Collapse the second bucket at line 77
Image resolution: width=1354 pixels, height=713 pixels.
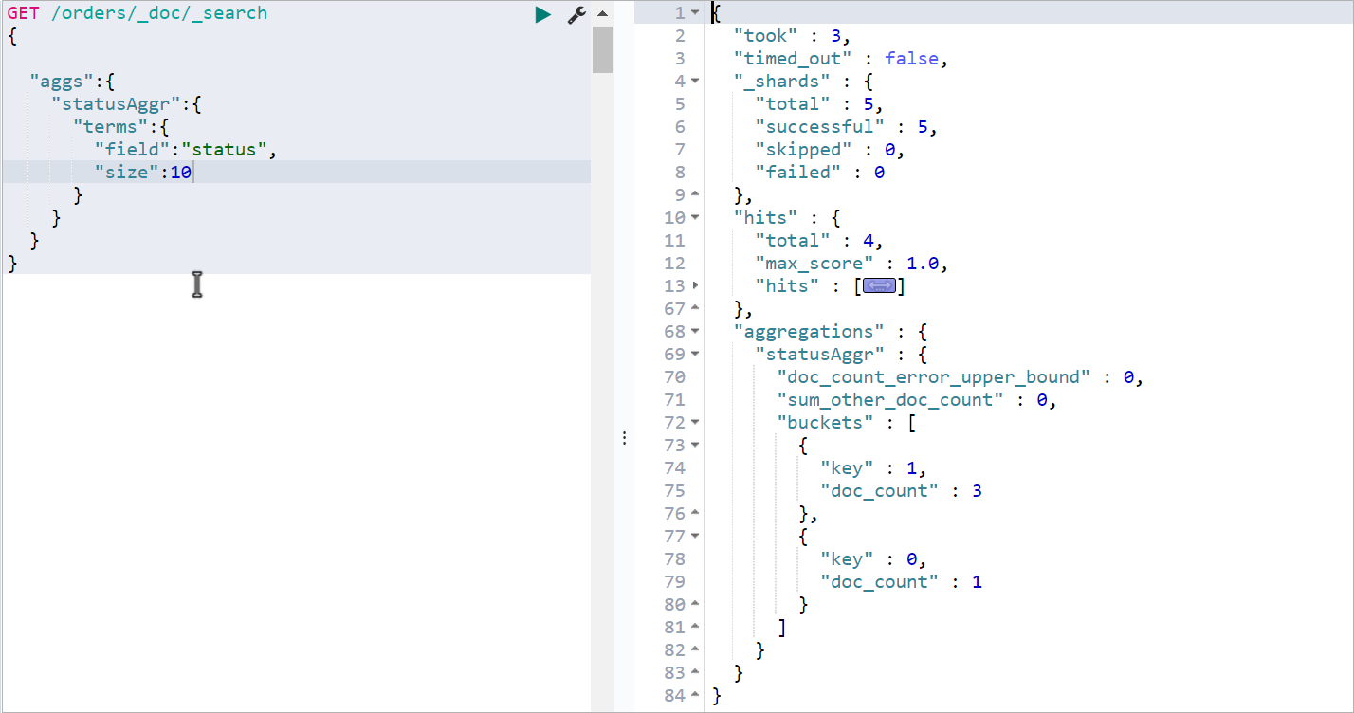[695, 537]
